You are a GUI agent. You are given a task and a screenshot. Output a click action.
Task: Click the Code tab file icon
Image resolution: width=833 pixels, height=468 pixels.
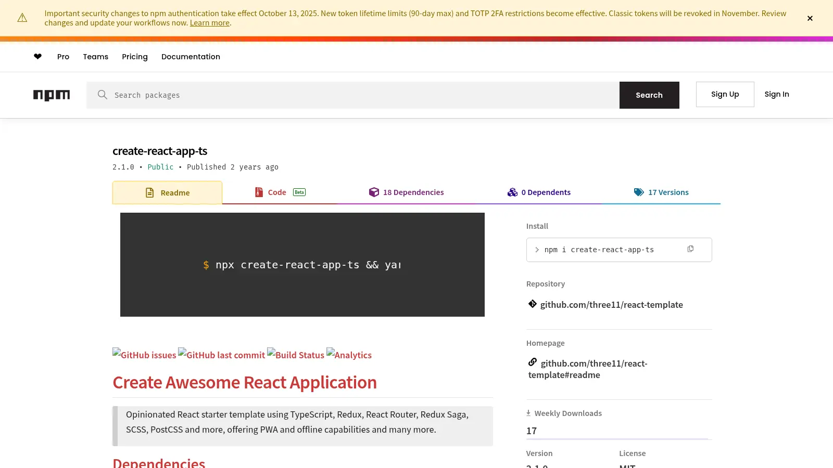(x=259, y=192)
